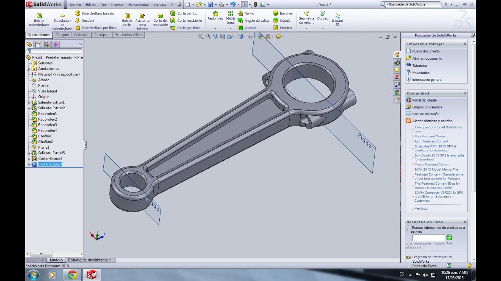Expand the Cortar-Extruir3 feature node
The height and width of the screenshot is (281, 501).
(28, 158)
